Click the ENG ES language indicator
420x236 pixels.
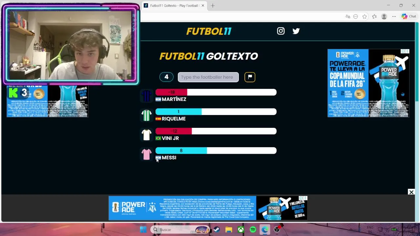coord(370,229)
